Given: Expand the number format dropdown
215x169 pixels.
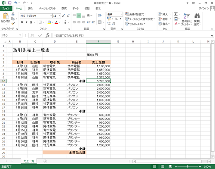Looking at the screenshot, I should [x=121, y=14].
